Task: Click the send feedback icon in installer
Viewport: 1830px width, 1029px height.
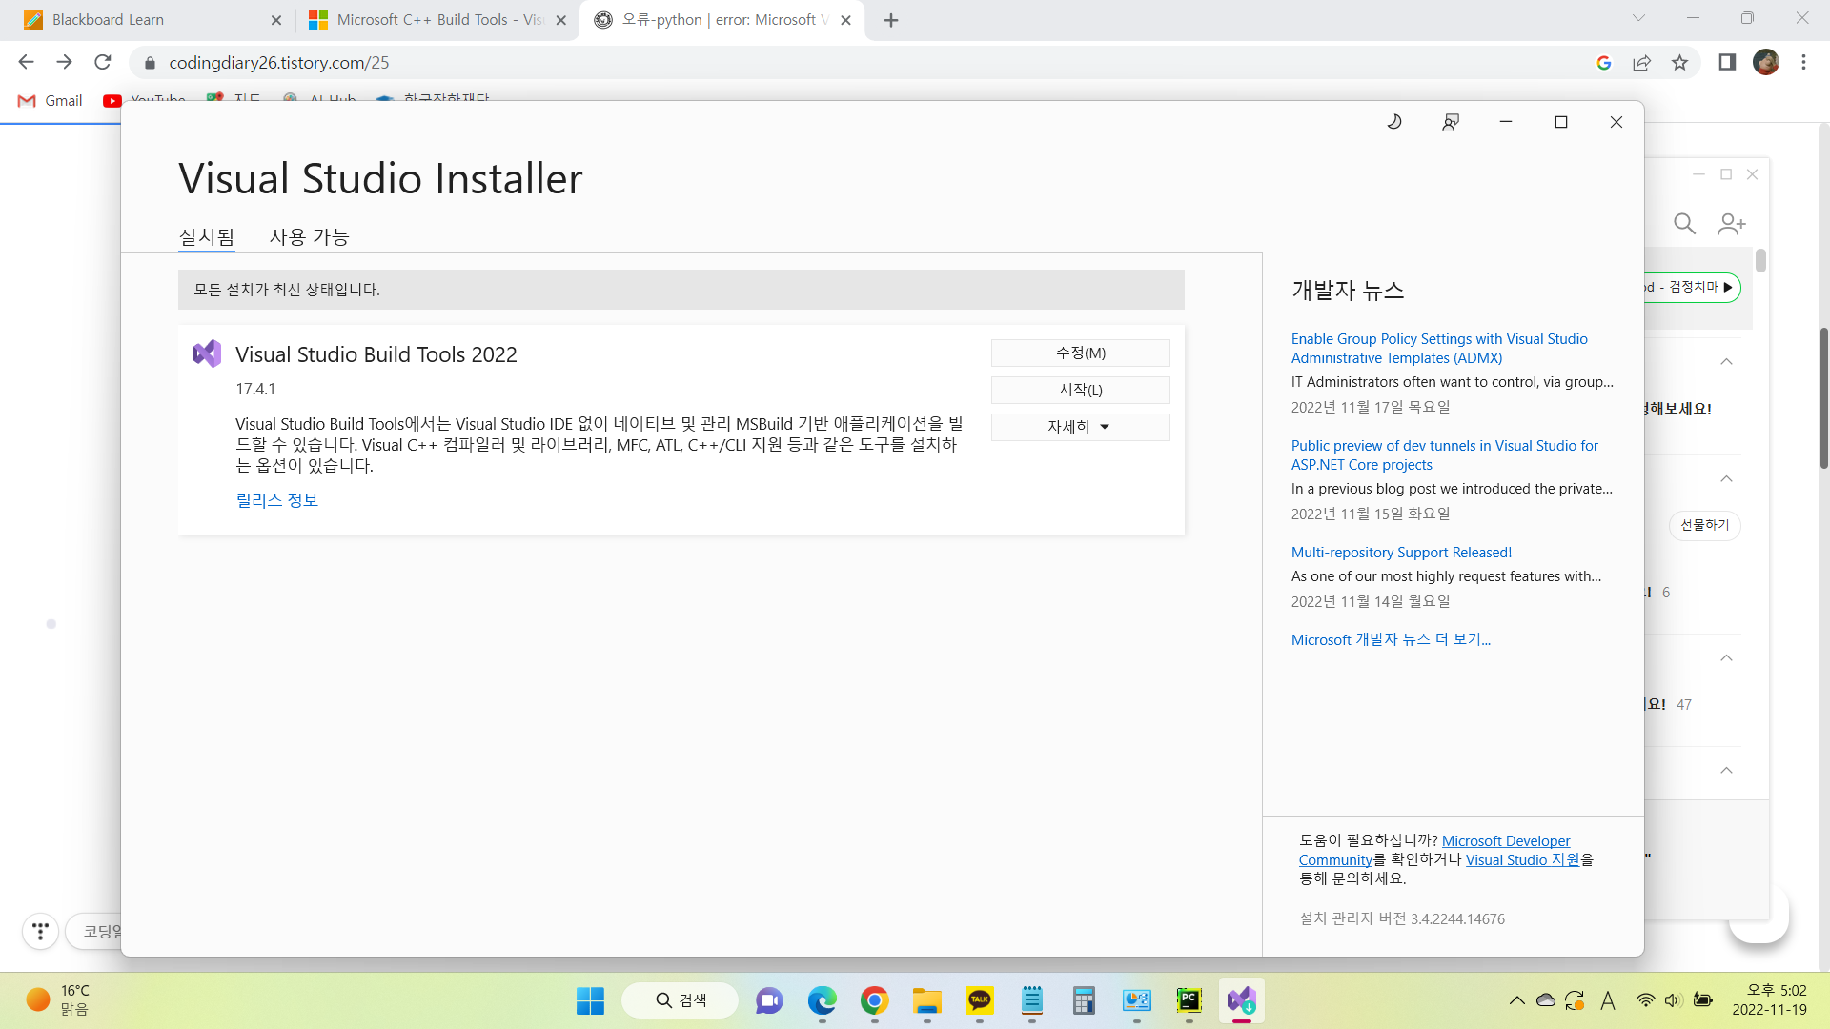Action: [1451, 122]
